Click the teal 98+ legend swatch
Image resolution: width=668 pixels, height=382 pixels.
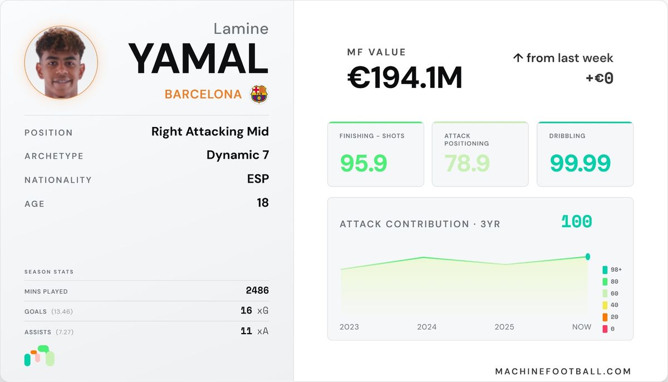[x=605, y=270]
